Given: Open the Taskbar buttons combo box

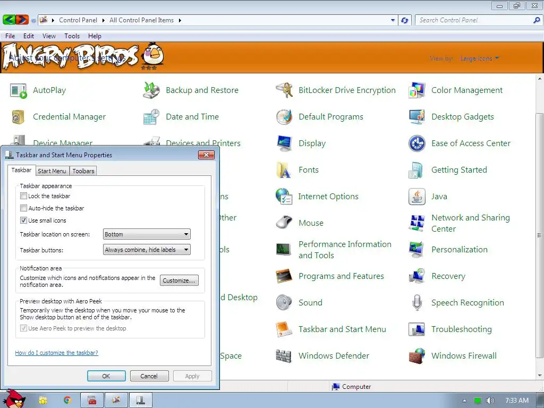Looking at the screenshot, I should point(147,250).
